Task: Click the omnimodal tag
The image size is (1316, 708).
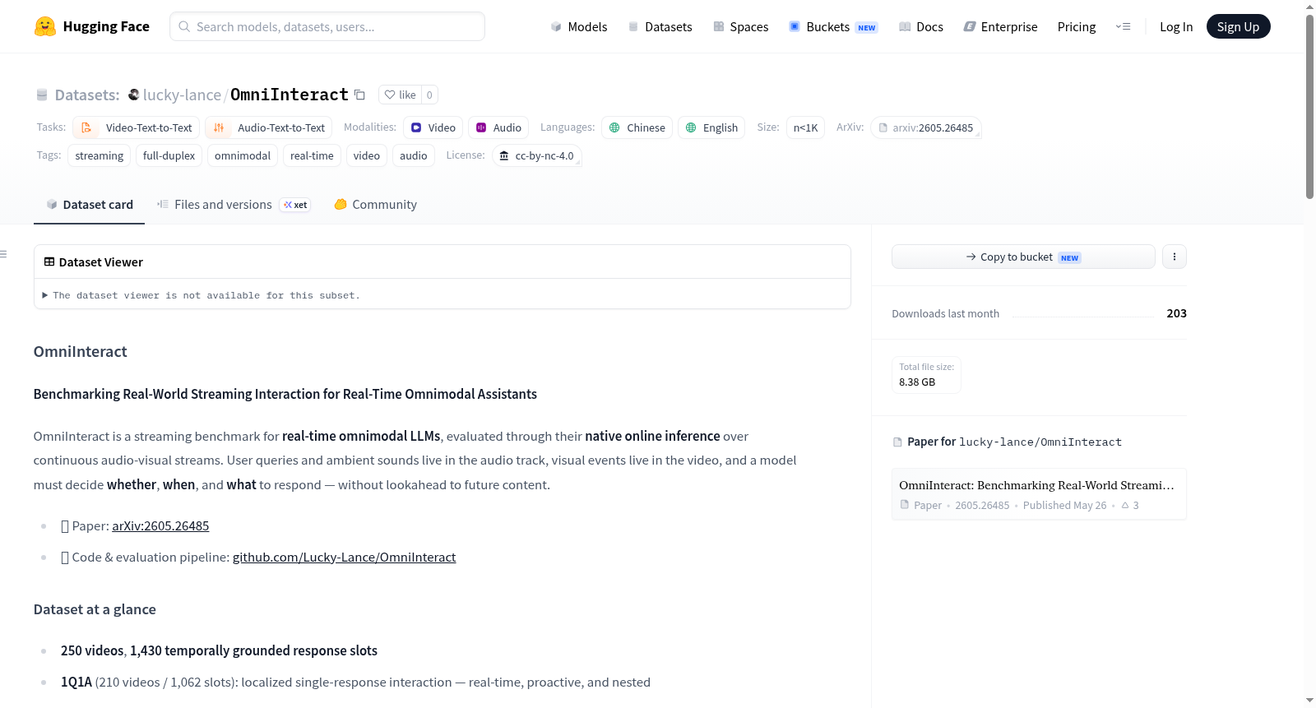Action: click(x=243, y=155)
